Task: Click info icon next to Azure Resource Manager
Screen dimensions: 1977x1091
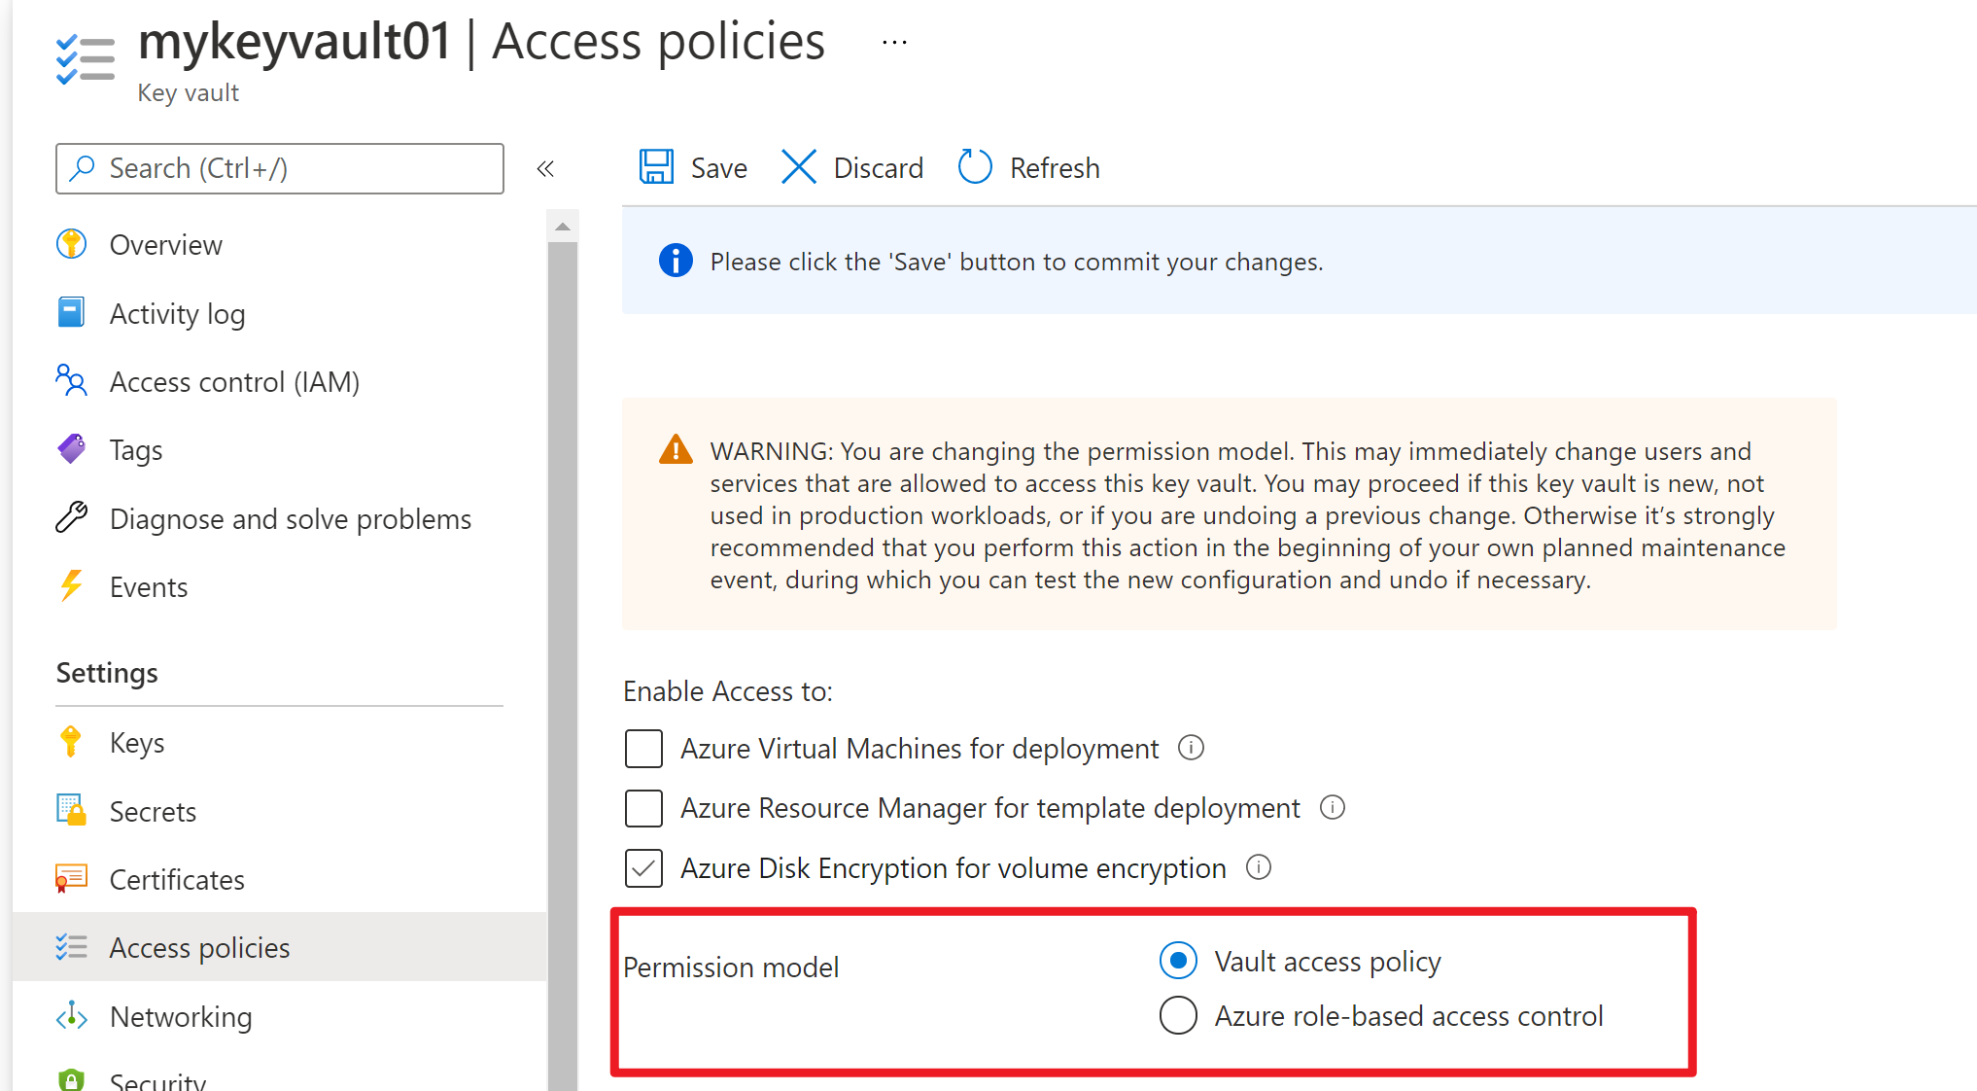Action: 1332,807
